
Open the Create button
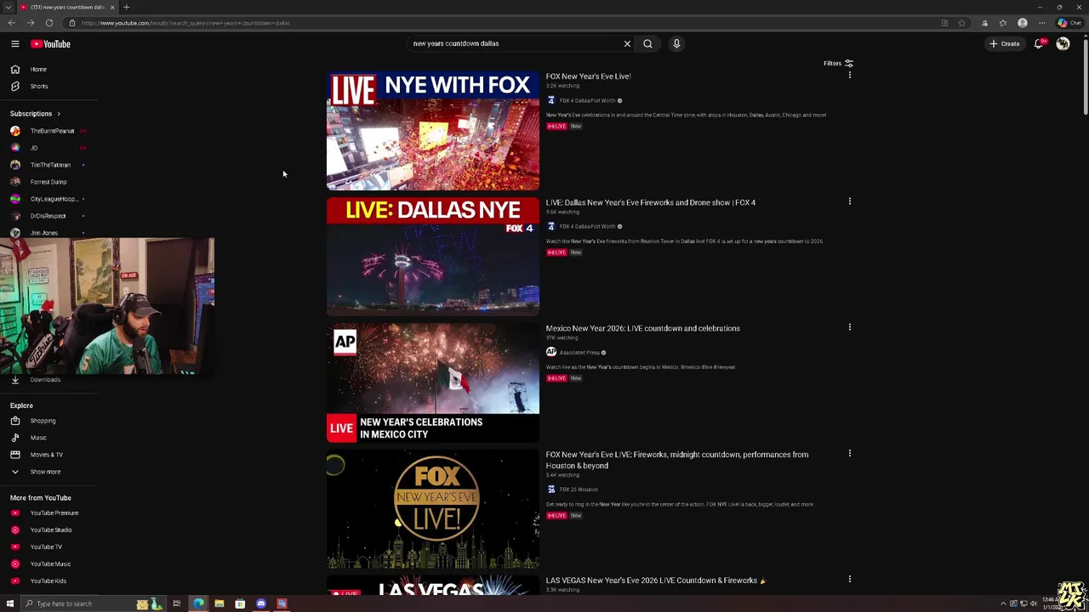tap(1004, 43)
